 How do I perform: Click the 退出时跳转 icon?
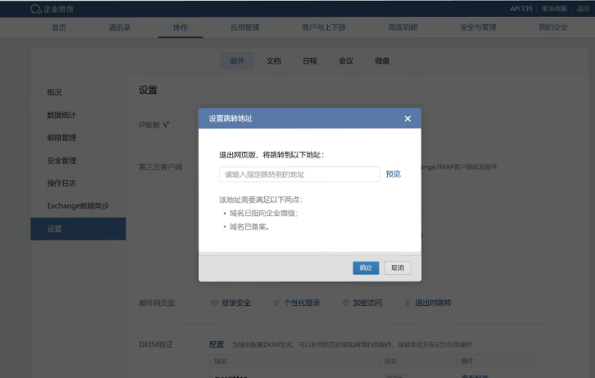point(407,303)
